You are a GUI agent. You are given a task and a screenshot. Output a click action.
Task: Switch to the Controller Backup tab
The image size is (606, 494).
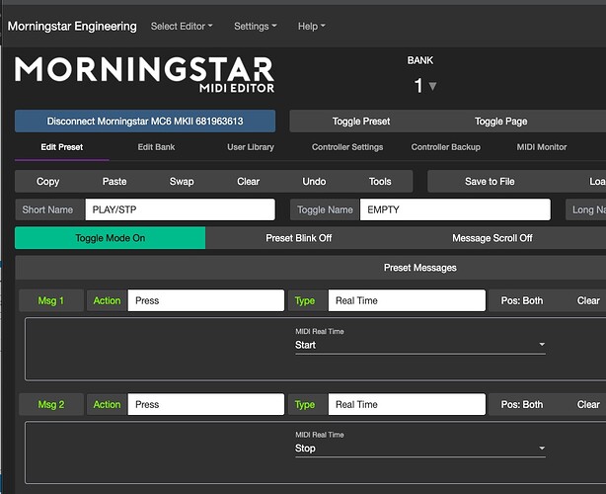pos(445,147)
